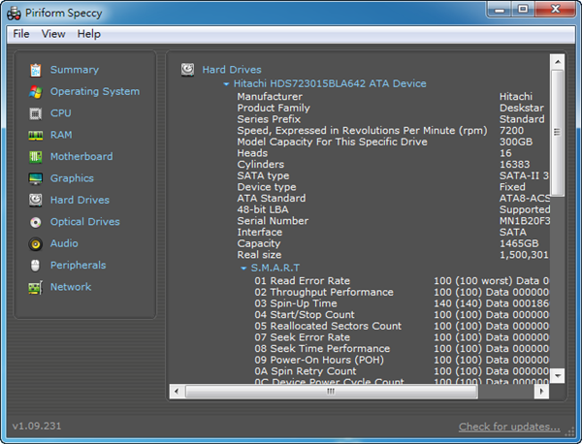Click the Summary clipboard icon in sidebar

(36, 70)
